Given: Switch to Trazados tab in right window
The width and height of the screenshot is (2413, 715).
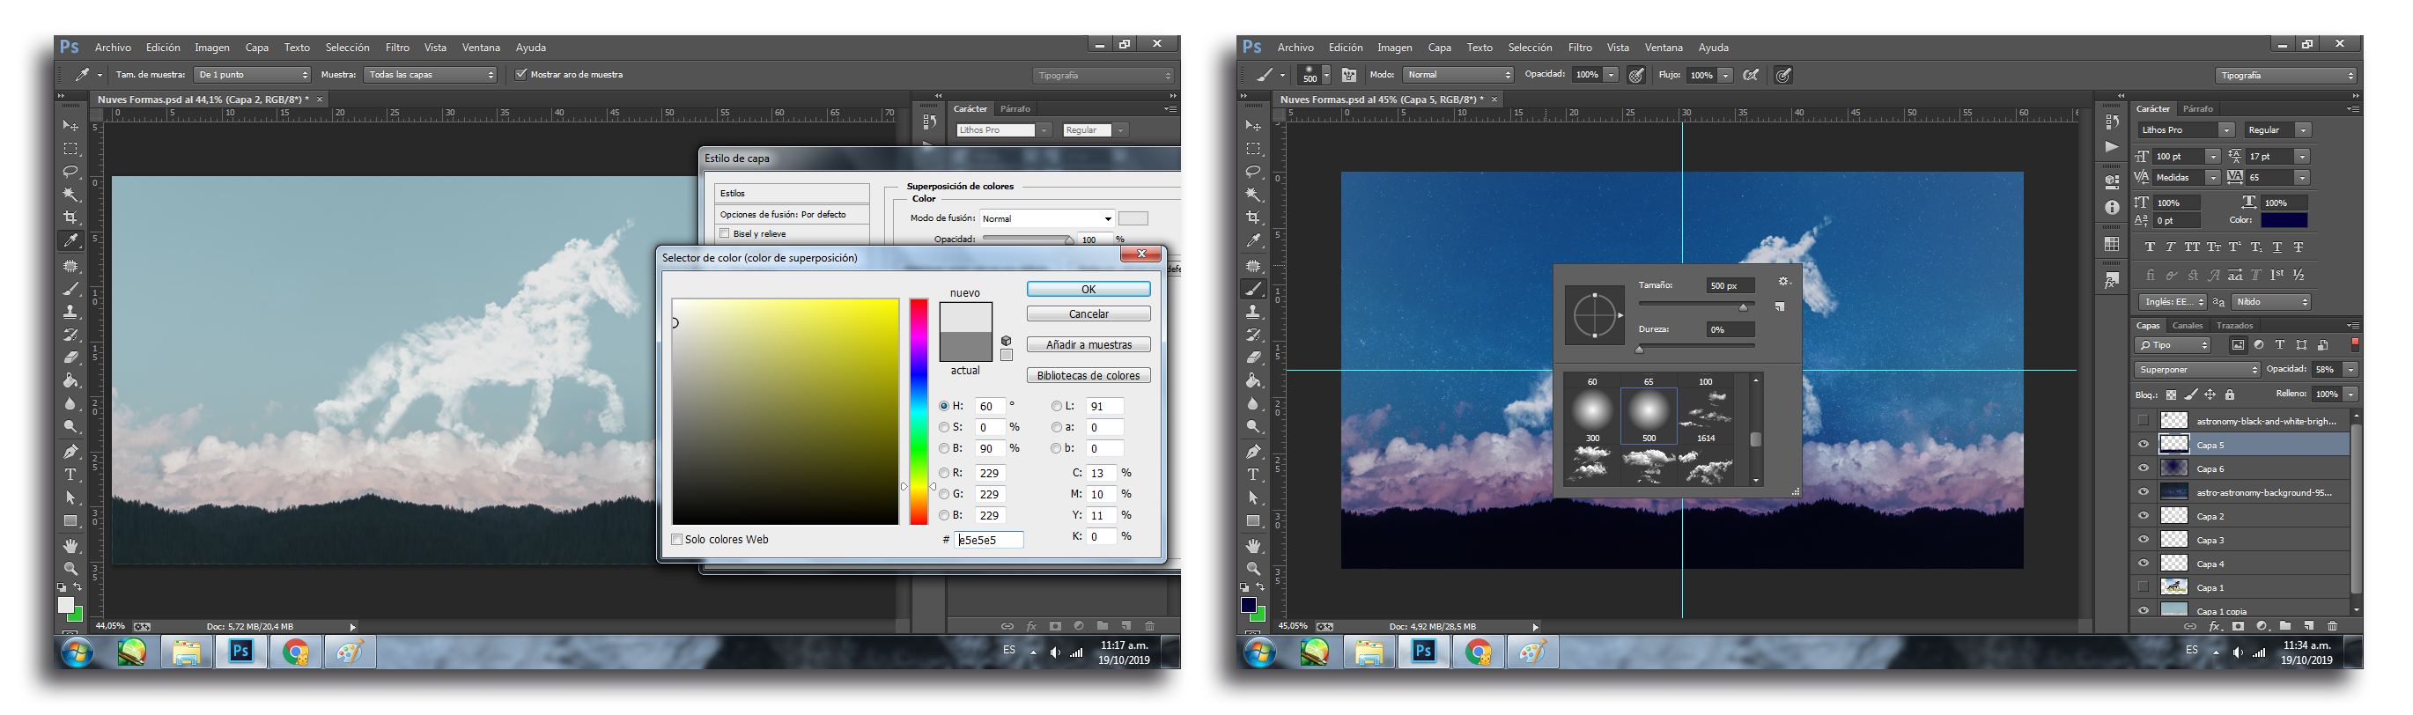Looking at the screenshot, I should [2235, 325].
